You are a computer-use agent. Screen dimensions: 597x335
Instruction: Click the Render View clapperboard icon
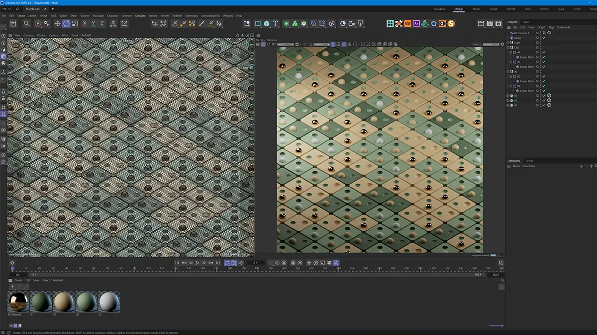click(481, 24)
